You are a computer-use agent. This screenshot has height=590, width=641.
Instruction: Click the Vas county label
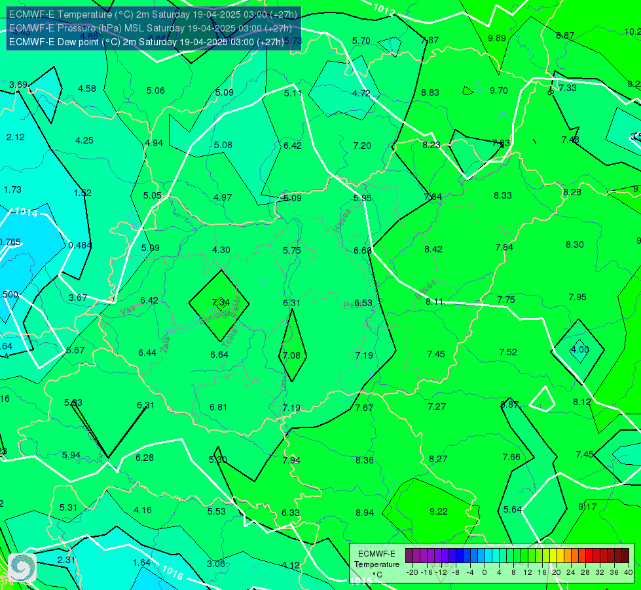pos(128,311)
